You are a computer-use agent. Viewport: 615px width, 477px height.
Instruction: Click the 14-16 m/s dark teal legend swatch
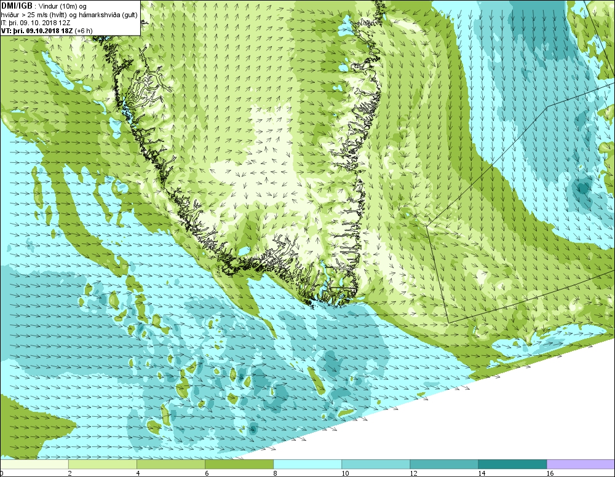(512, 465)
